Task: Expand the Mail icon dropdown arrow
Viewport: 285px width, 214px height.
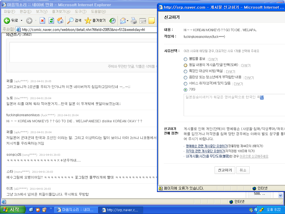Action: click(x=127, y=20)
